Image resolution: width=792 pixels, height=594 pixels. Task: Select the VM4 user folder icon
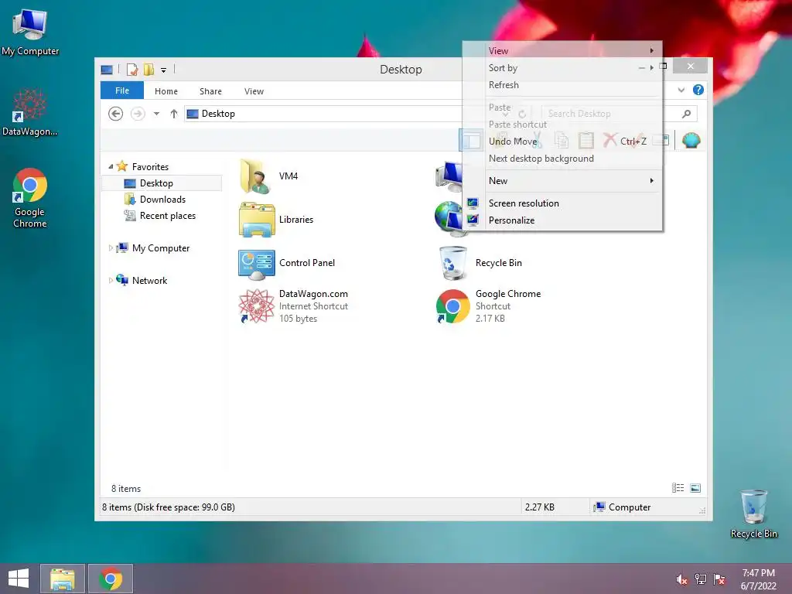coord(257,176)
